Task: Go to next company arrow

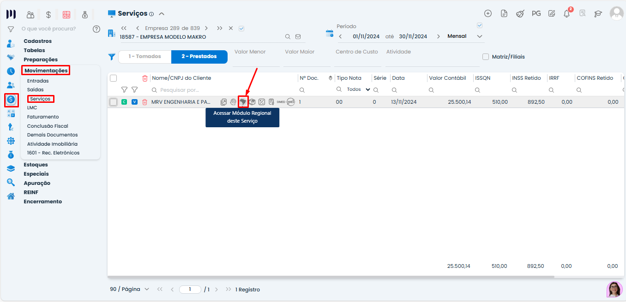Action: coord(206,28)
